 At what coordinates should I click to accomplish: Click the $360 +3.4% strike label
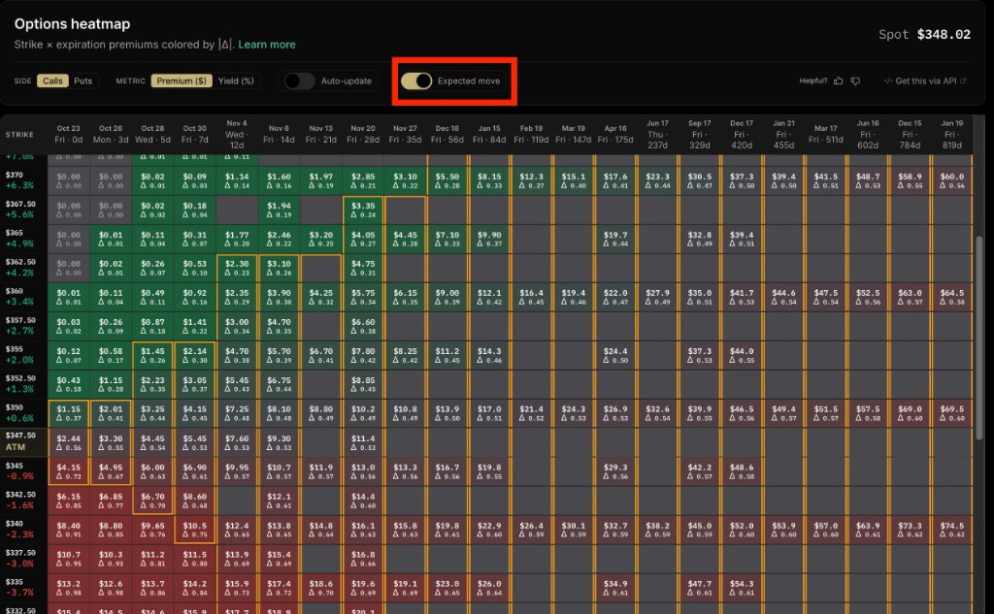23,297
